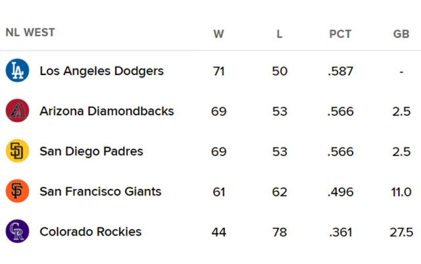421x264 pixels.
Task: Open the Colorado Rockies team link
Action: coord(90,232)
